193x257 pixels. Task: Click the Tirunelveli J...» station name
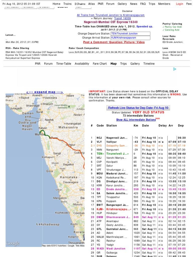(118, 154)
